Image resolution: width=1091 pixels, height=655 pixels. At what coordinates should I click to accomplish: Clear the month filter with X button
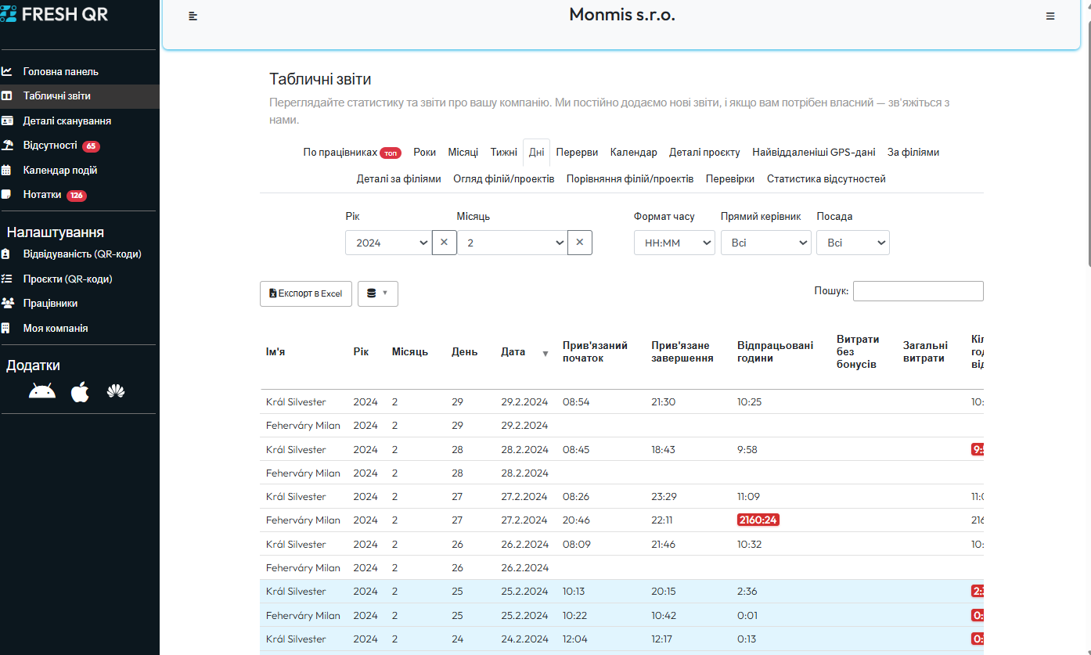tap(579, 243)
